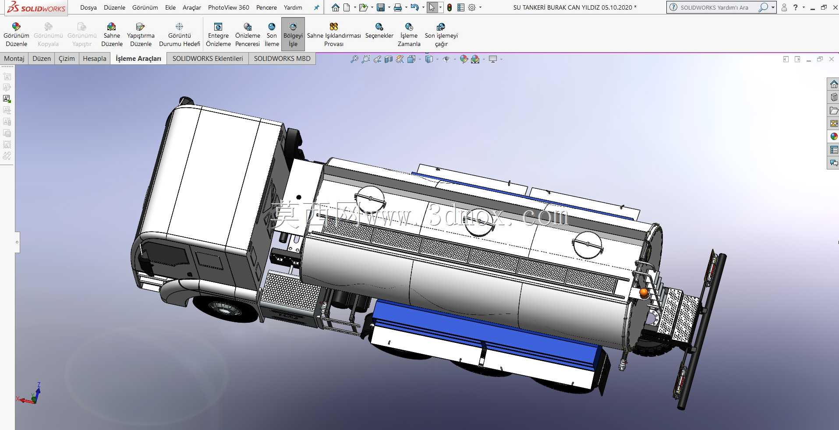The width and height of the screenshot is (839, 430).
Task: Click Edit Appearance colored ball in view toolbar
Action: tap(464, 59)
